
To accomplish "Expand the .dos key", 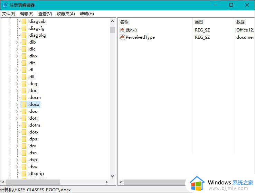I will (17, 111).
